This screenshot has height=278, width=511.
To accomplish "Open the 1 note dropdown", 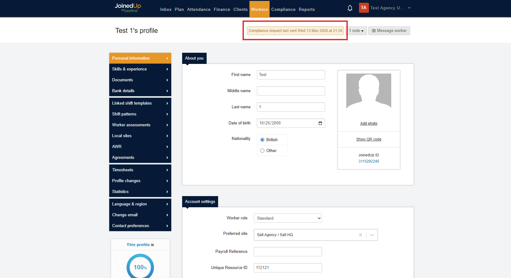I will point(356,31).
